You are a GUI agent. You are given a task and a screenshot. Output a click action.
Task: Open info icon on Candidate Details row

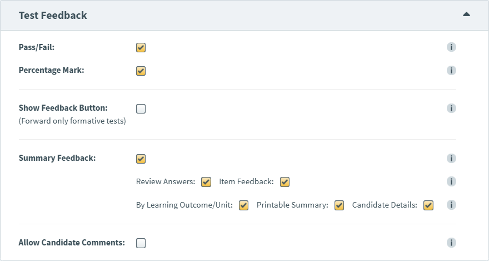(451, 205)
